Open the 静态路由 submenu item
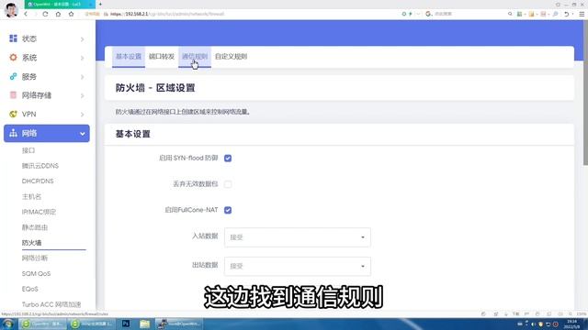Viewport: 588px width, 330px height. (35, 227)
